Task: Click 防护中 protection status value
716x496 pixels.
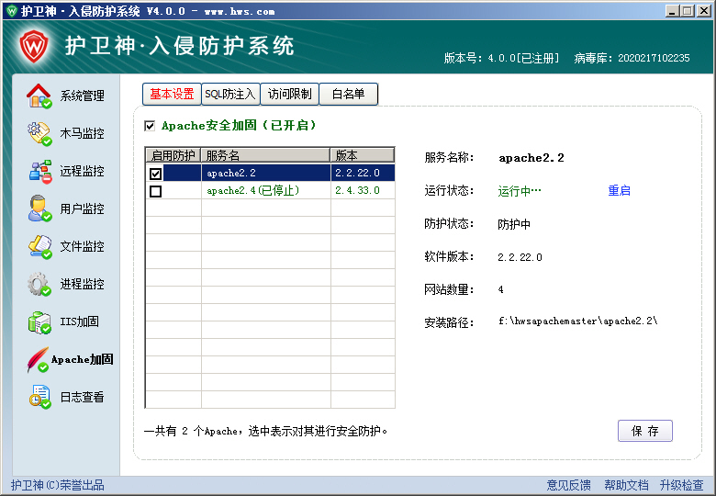Action: pyautogui.click(x=514, y=224)
